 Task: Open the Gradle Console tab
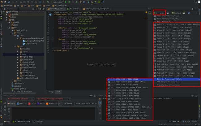coord(190,121)
